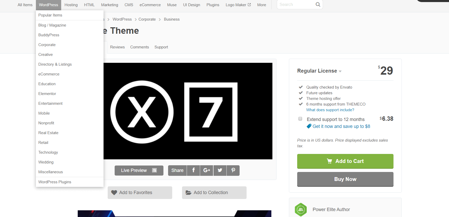449x217 pixels.
Task: Click the external link icon beside Logo Maker
Action: [249, 5]
